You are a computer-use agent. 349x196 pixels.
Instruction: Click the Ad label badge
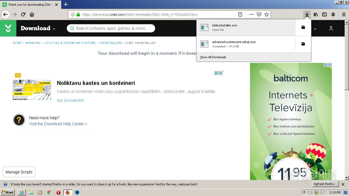click(x=18, y=75)
